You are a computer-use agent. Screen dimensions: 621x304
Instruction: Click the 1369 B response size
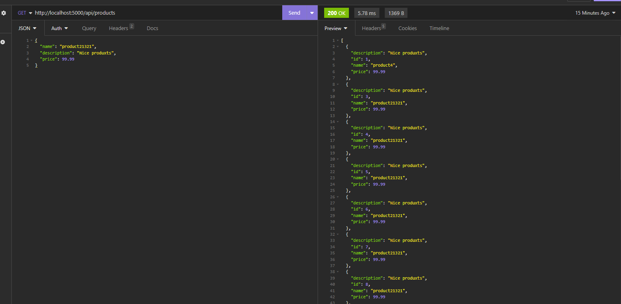click(x=396, y=13)
